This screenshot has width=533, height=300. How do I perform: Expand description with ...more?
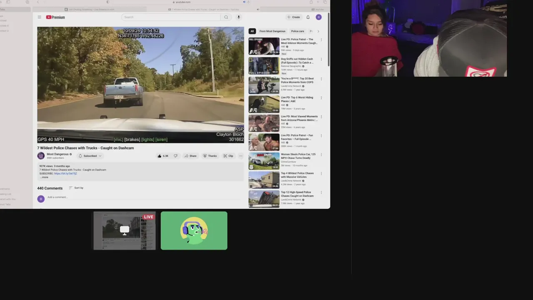pyautogui.click(x=44, y=177)
